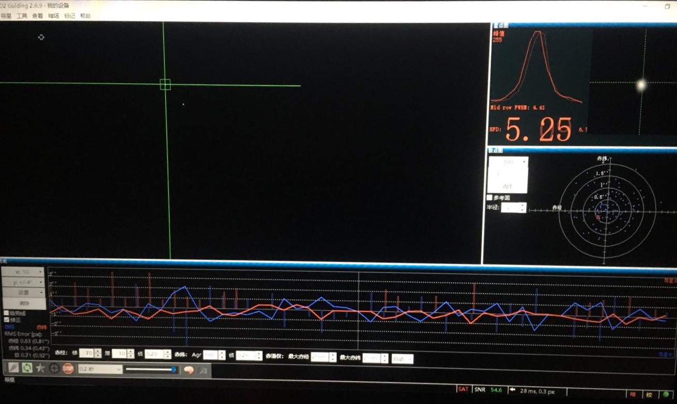
Task: Click the 赤经 0.63 (0.81") RMS value
Action: coord(28,341)
